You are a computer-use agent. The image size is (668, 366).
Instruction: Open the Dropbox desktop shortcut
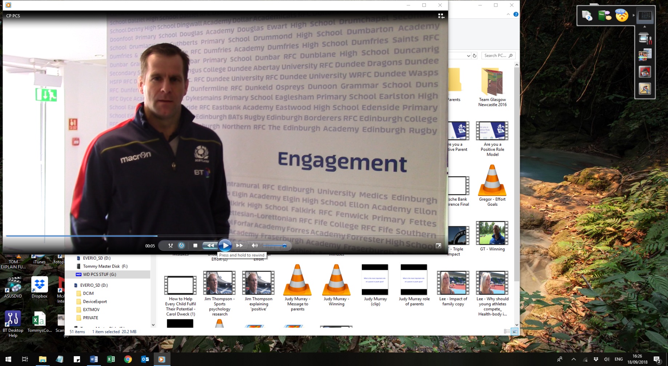[39, 287]
